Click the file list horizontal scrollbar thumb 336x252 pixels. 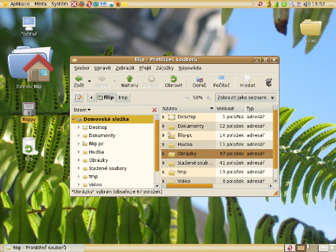pyautogui.click(x=190, y=186)
